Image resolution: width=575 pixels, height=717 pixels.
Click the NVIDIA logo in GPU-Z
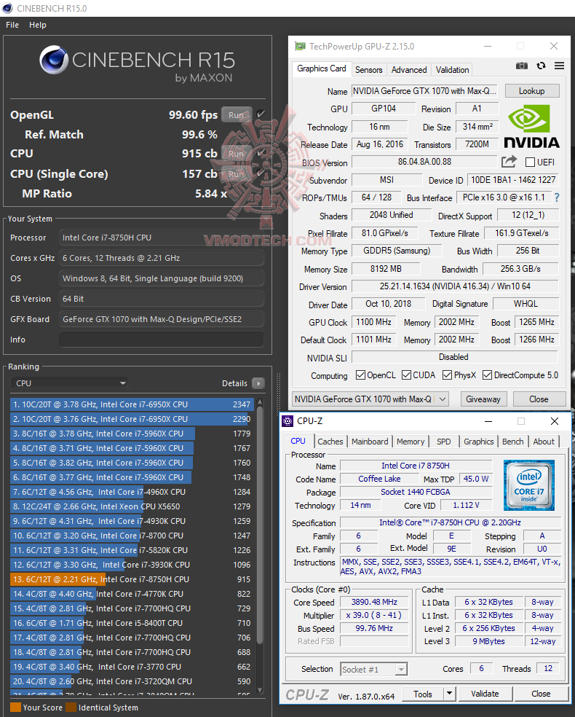(531, 127)
